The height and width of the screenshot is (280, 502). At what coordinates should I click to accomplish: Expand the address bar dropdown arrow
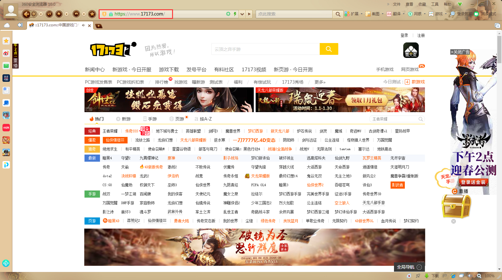point(242,14)
